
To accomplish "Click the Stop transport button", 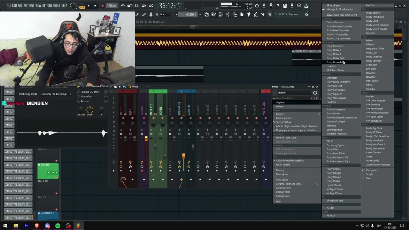I will (95, 6).
